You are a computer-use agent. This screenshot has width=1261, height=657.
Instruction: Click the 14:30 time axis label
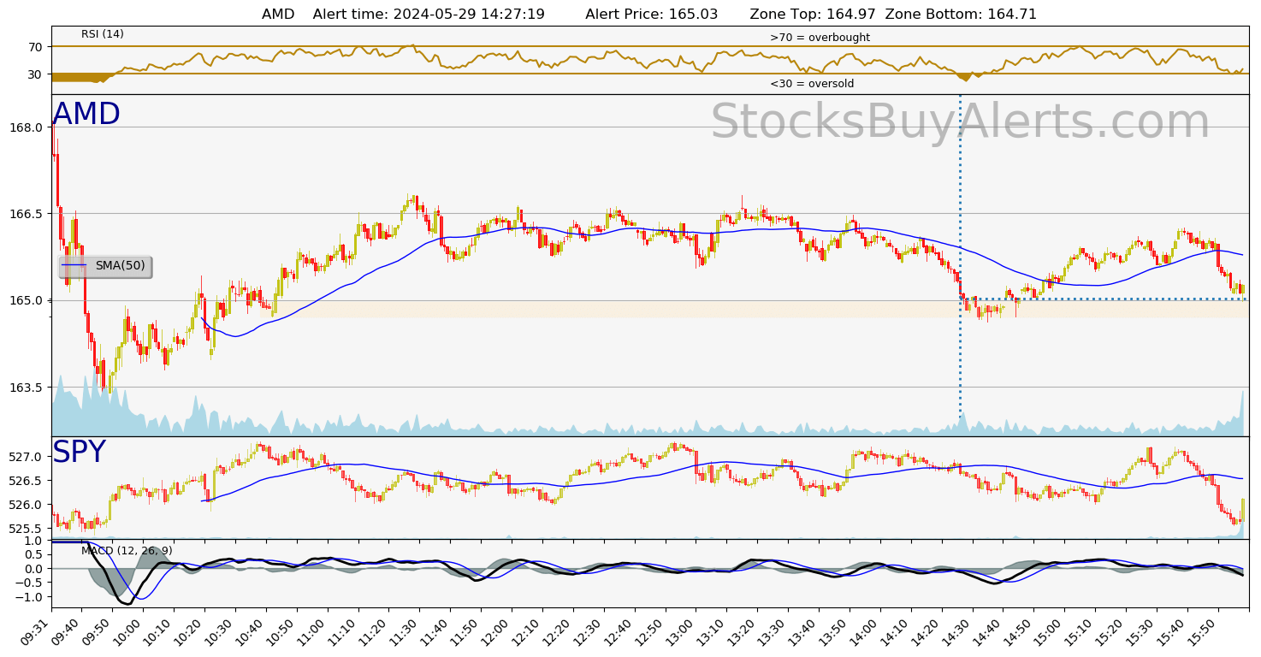click(957, 631)
